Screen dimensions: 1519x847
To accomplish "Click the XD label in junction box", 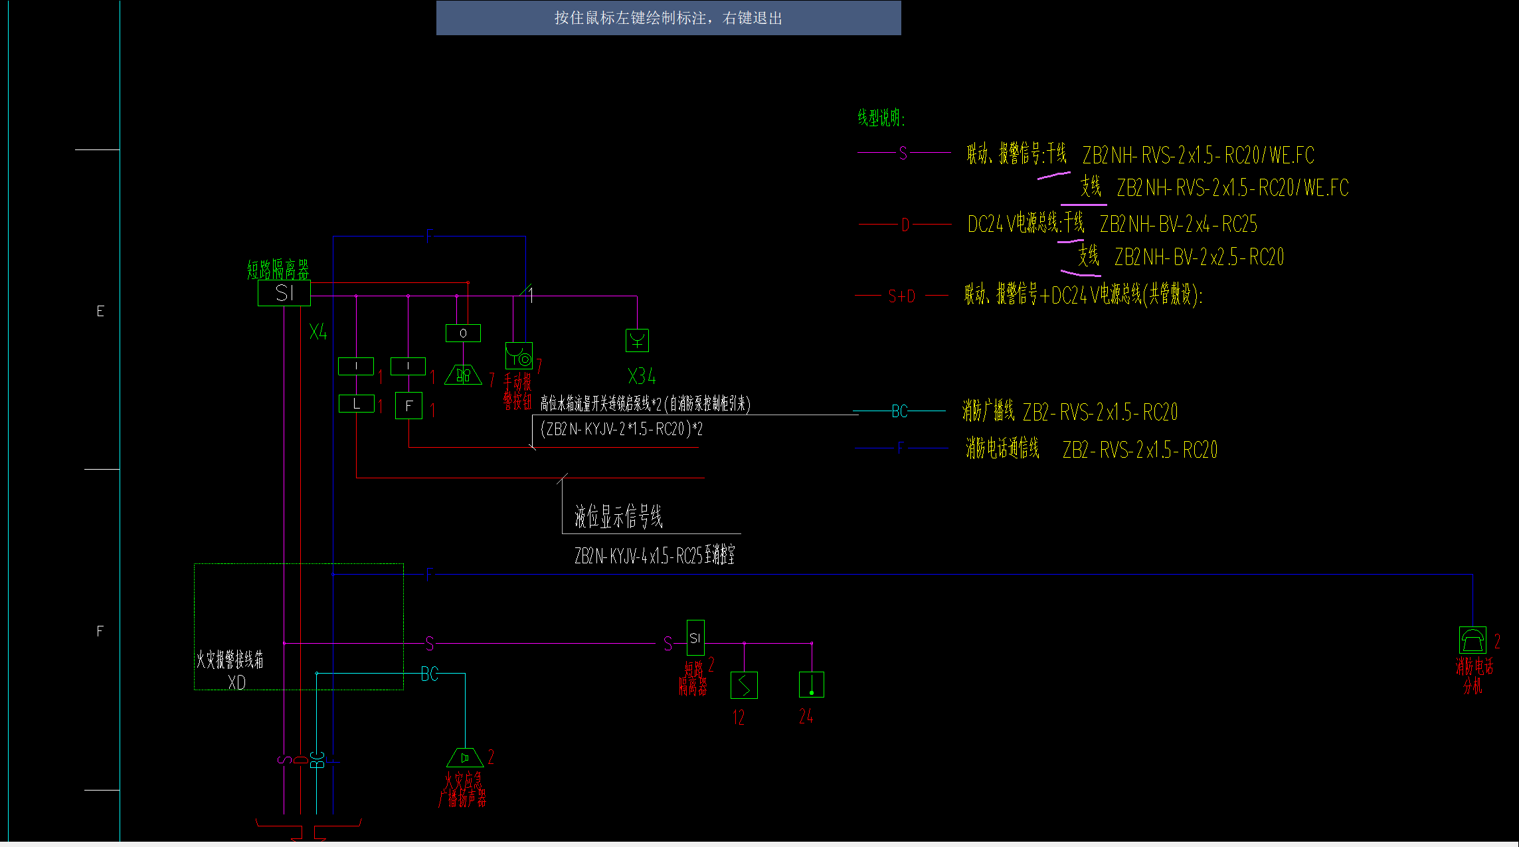I will click(236, 683).
